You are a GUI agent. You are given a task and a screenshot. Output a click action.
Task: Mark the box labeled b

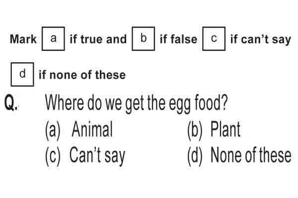[144, 39]
